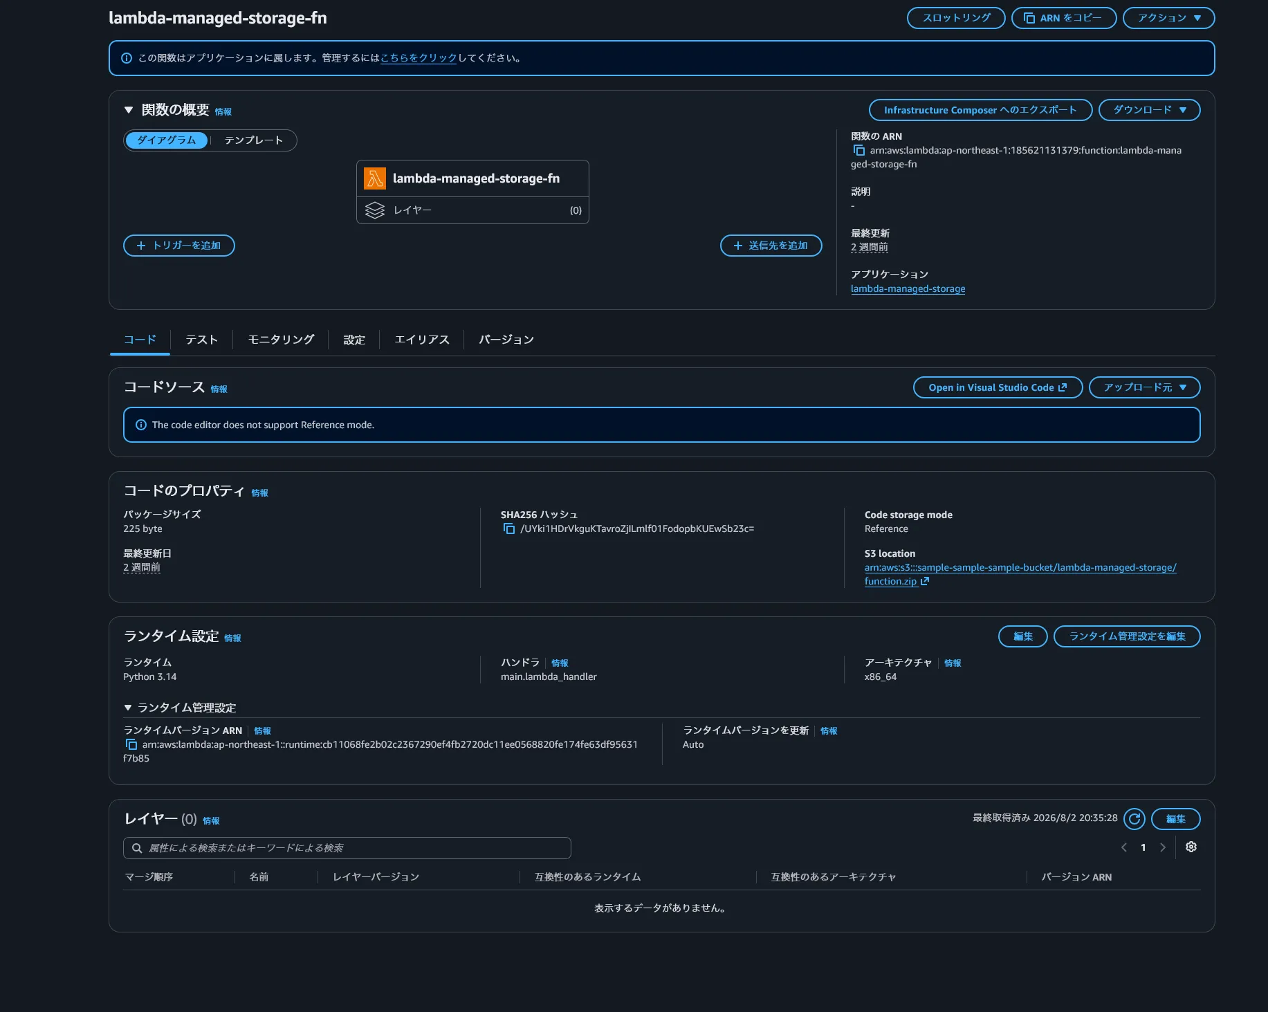Click page number 1 in layers pagination
The width and height of the screenshot is (1268, 1012).
coord(1143,847)
